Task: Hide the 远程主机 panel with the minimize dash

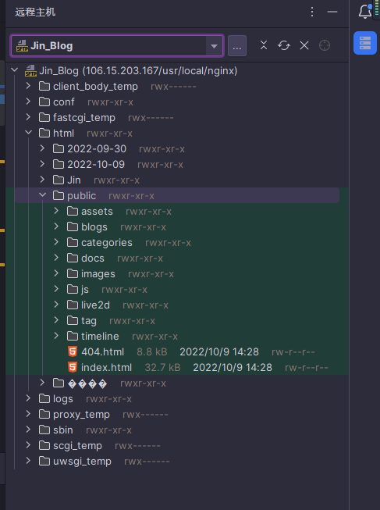Action: click(332, 12)
